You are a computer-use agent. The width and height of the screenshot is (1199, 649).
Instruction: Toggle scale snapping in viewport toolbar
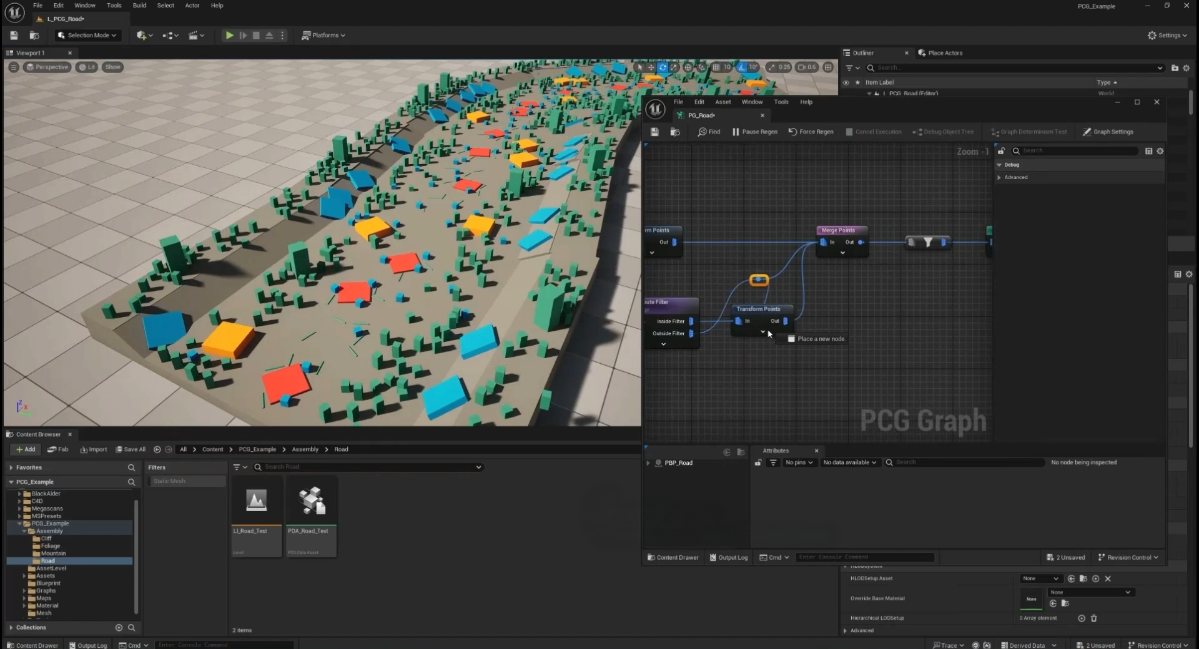tap(771, 67)
